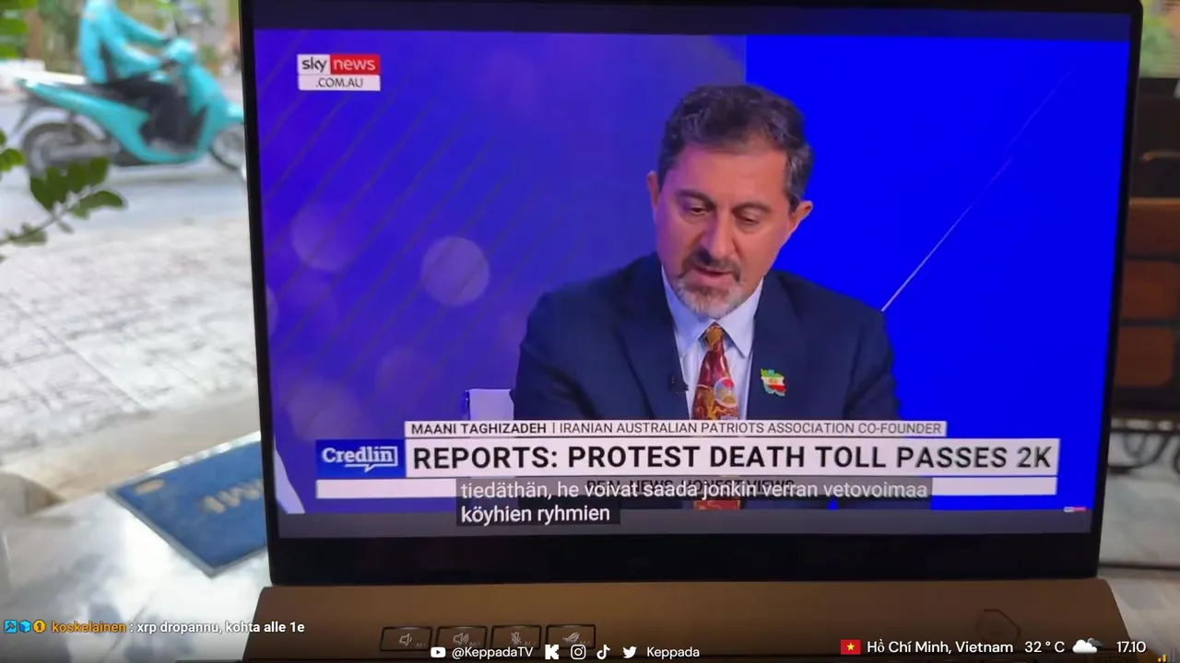Tap the volume down key on laptop

406,639
